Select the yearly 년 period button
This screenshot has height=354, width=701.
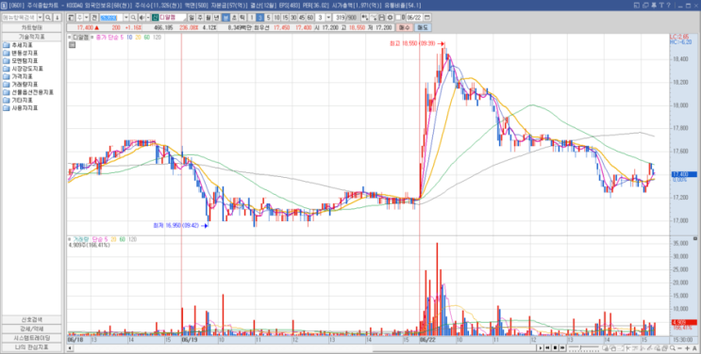click(216, 17)
